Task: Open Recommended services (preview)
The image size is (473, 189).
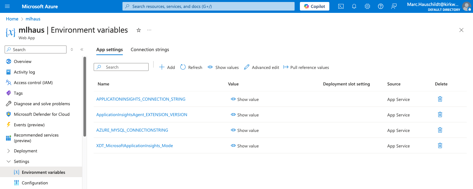Action: 36,138
